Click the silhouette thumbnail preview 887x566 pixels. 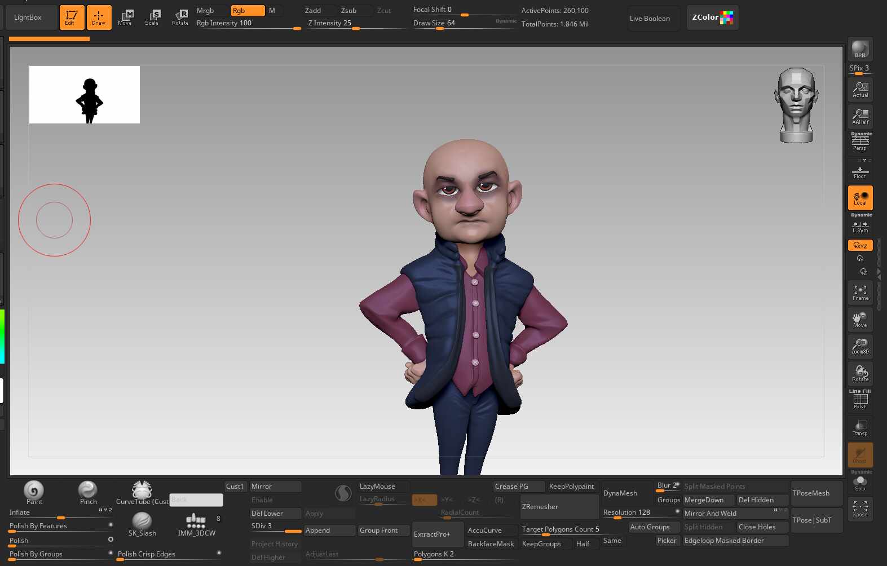point(85,95)
